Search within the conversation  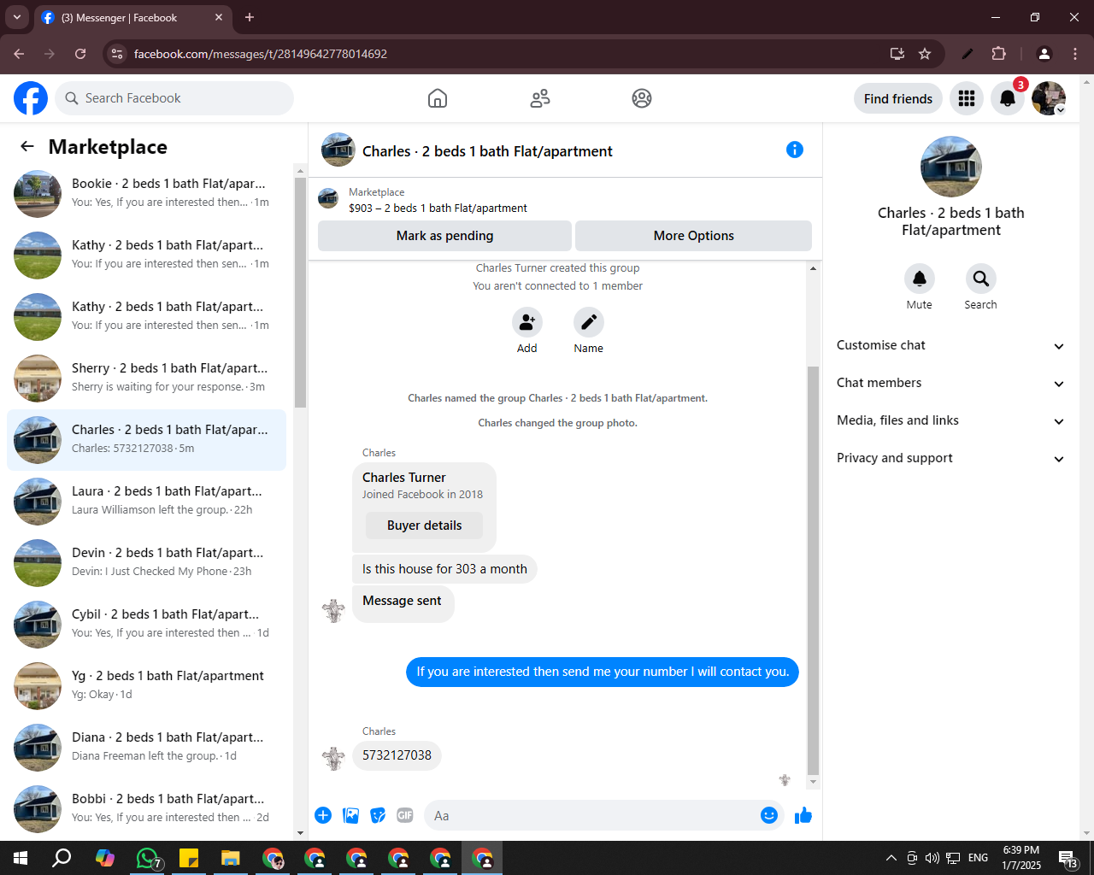(981, 279)
